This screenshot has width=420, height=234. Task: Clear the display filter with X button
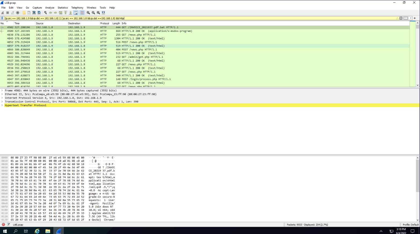tap(401, 18)
